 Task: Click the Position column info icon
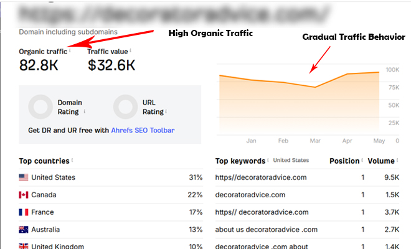click(362, 160)
